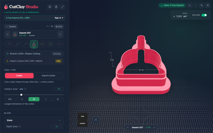Select the lollipop shape thumbnail
213x133 pixels.
[9, 44]
